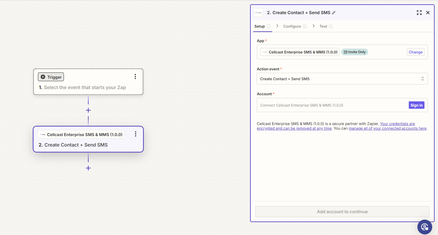
Task: Switch to the Setup tab
Action: coord(262,26)
